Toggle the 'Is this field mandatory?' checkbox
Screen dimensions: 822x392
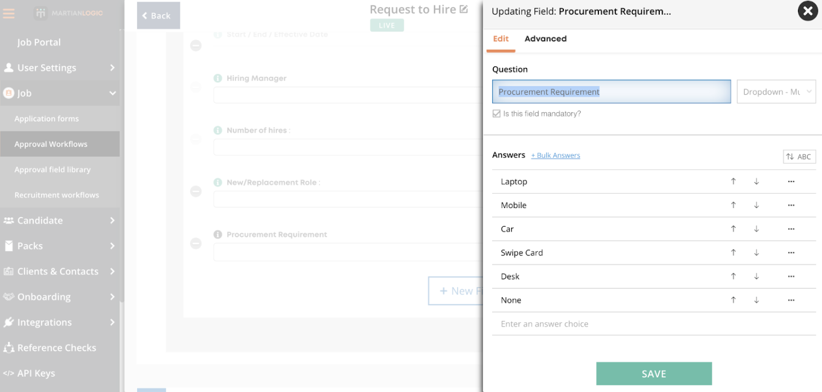tap(496, 114)
